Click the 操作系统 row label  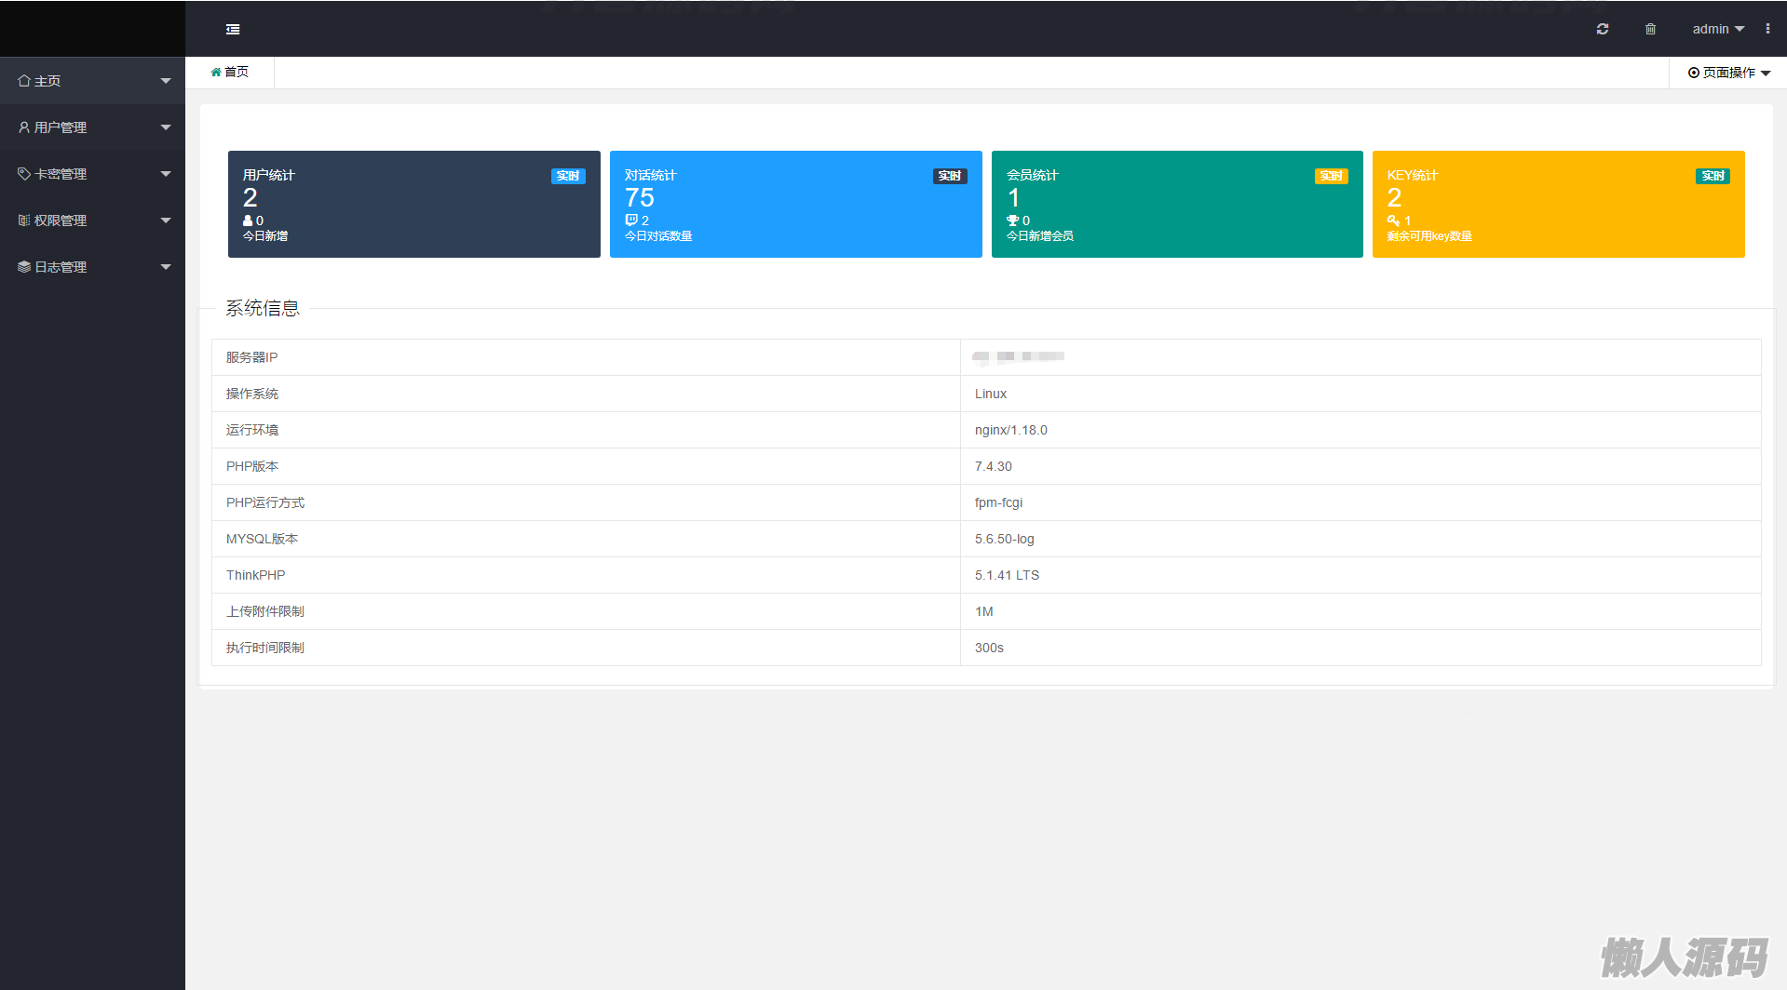point(252,394)
